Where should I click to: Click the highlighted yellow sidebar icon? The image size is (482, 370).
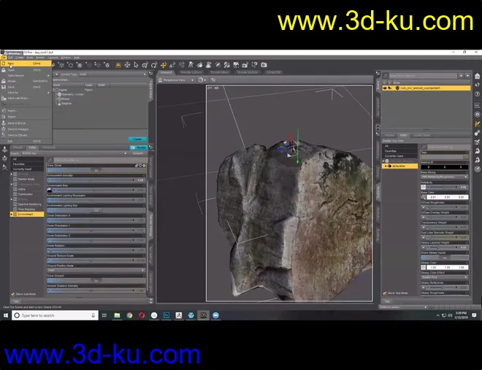[x=477, y=124]
